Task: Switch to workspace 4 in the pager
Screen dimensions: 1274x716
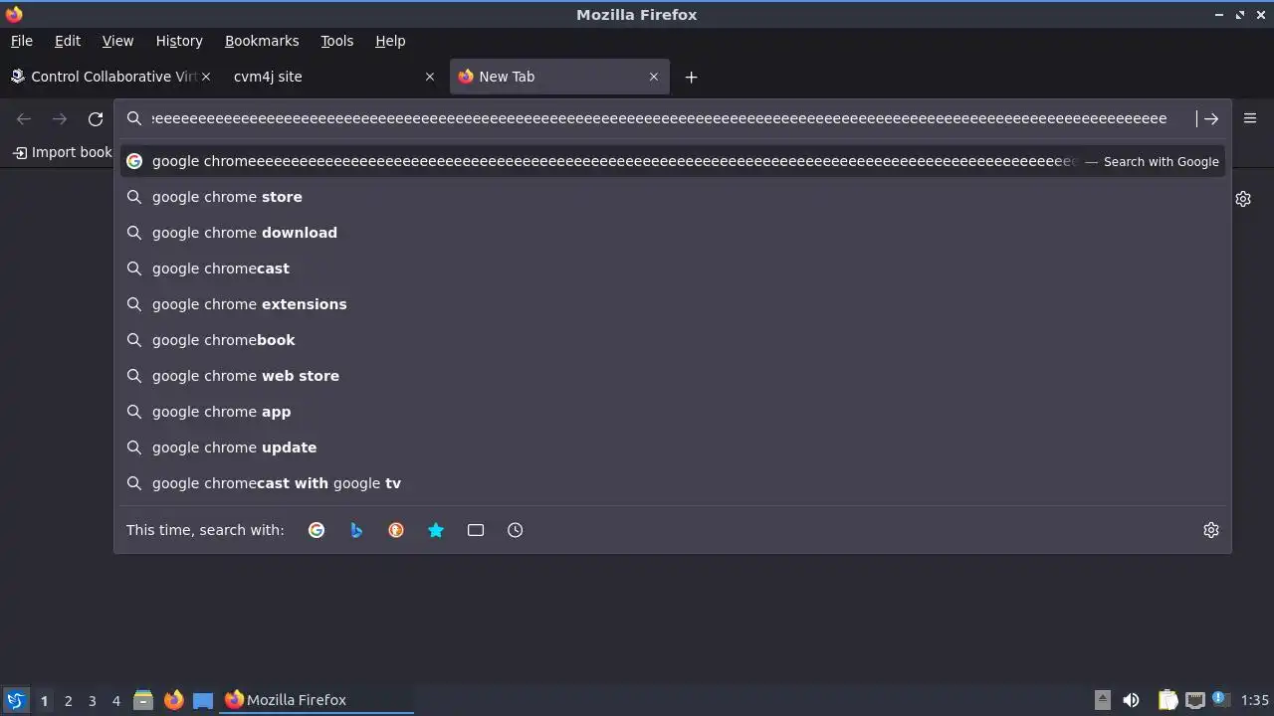Action: click(115, 701)
